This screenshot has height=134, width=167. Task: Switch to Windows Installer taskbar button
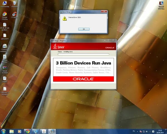[x=52, y=131]
